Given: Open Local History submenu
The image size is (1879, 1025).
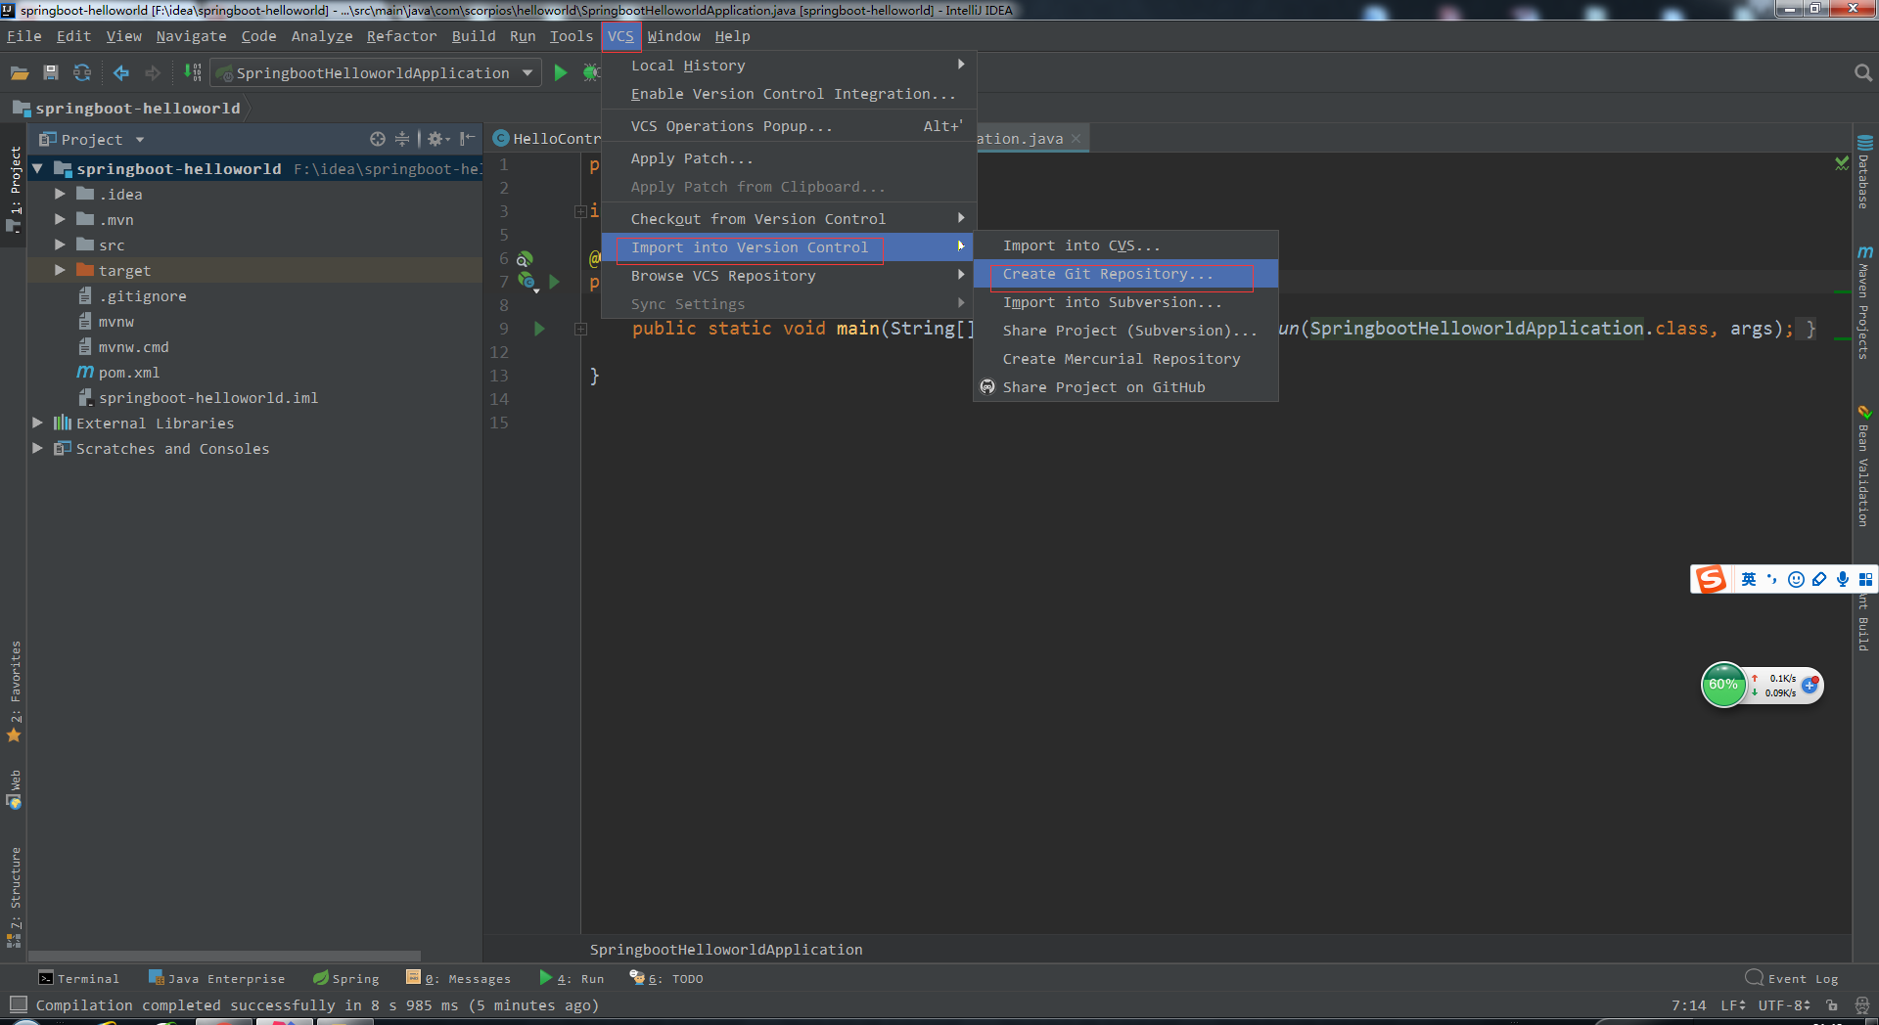Looking at the screenshot, I should pyautogui.click(x=789, y=66).
